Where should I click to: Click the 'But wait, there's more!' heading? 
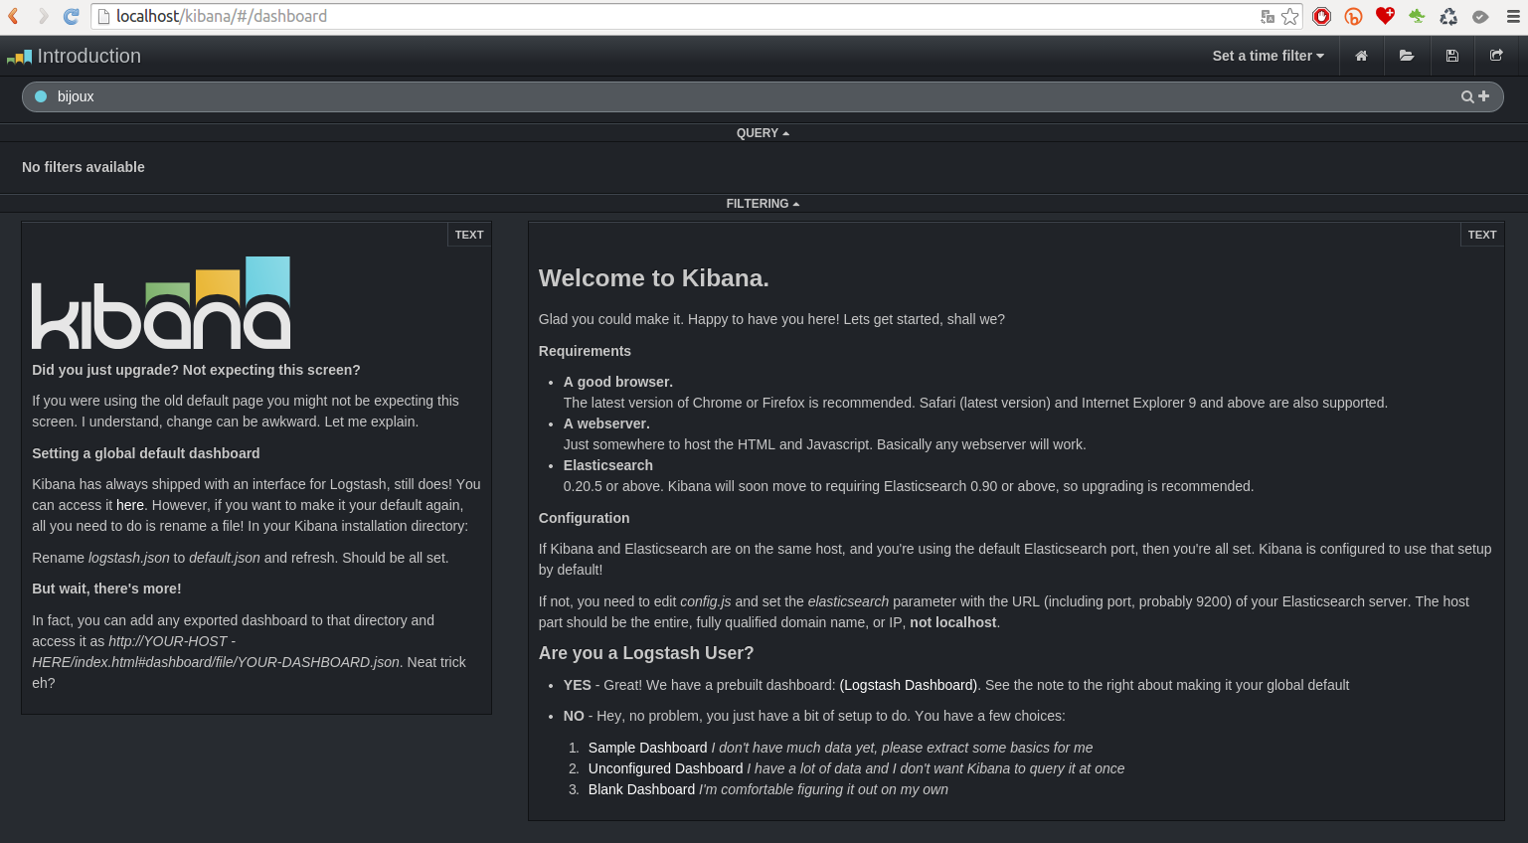pyautogui.click(x=106, y=589)
